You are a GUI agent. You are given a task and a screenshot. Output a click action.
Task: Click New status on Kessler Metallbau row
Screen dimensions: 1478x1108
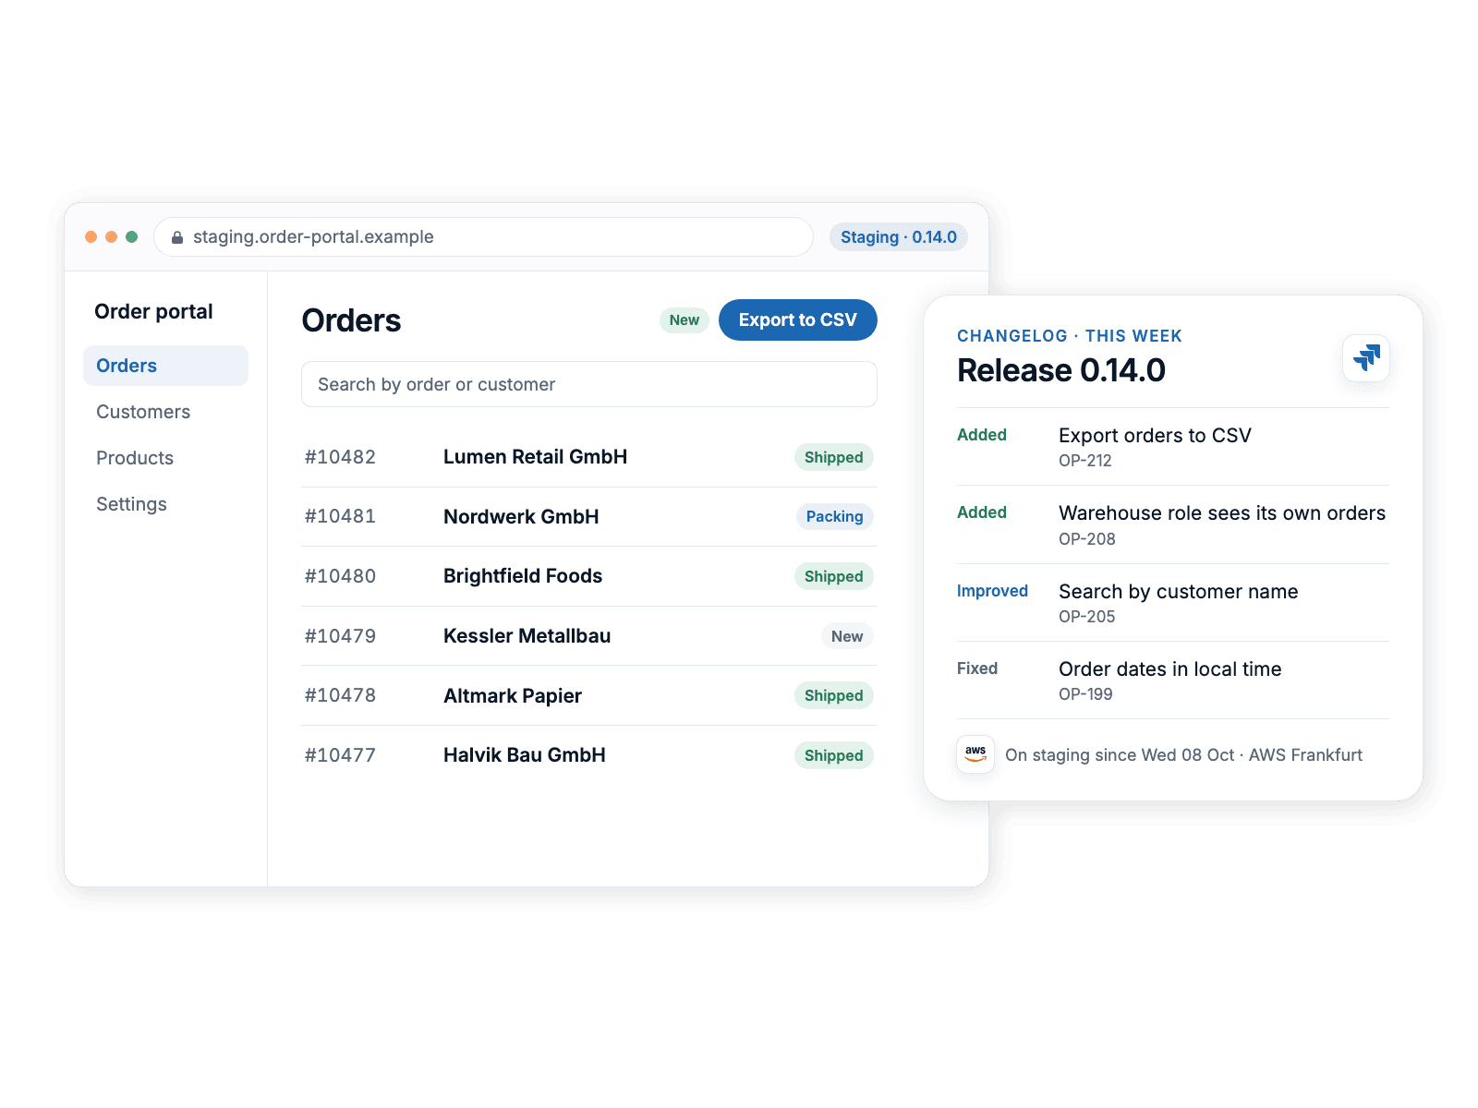[847, 636]
